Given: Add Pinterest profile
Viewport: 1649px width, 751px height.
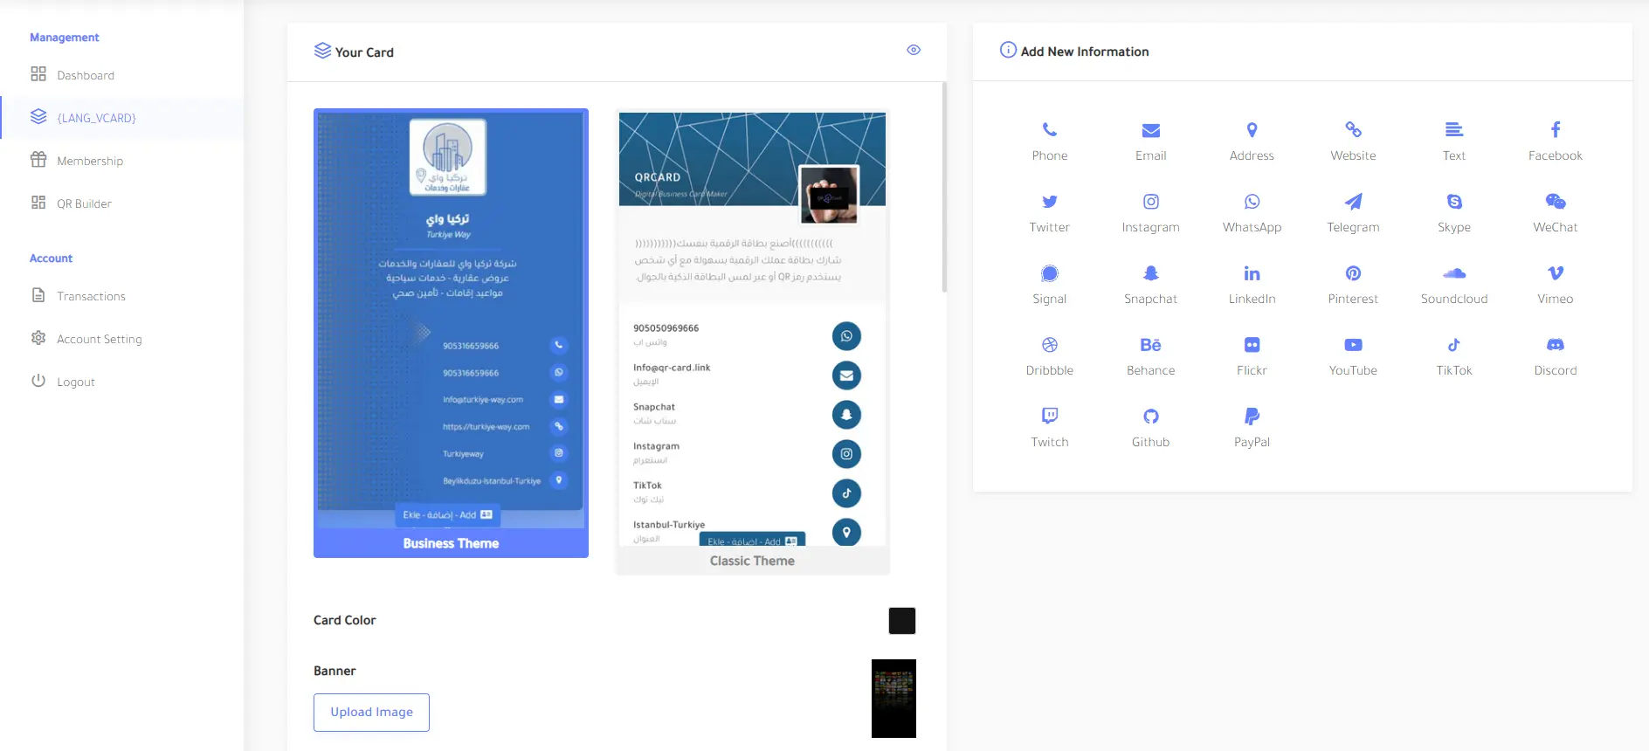Looking at the screenshot, I should [x=1353, y=285].
